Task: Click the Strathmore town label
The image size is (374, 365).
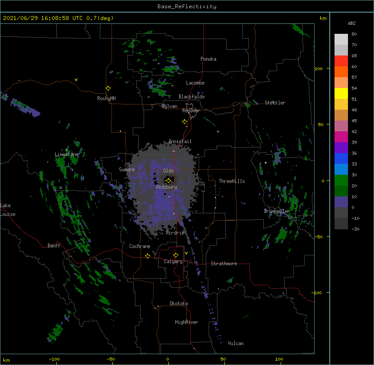Action: (x=224, y=264)
